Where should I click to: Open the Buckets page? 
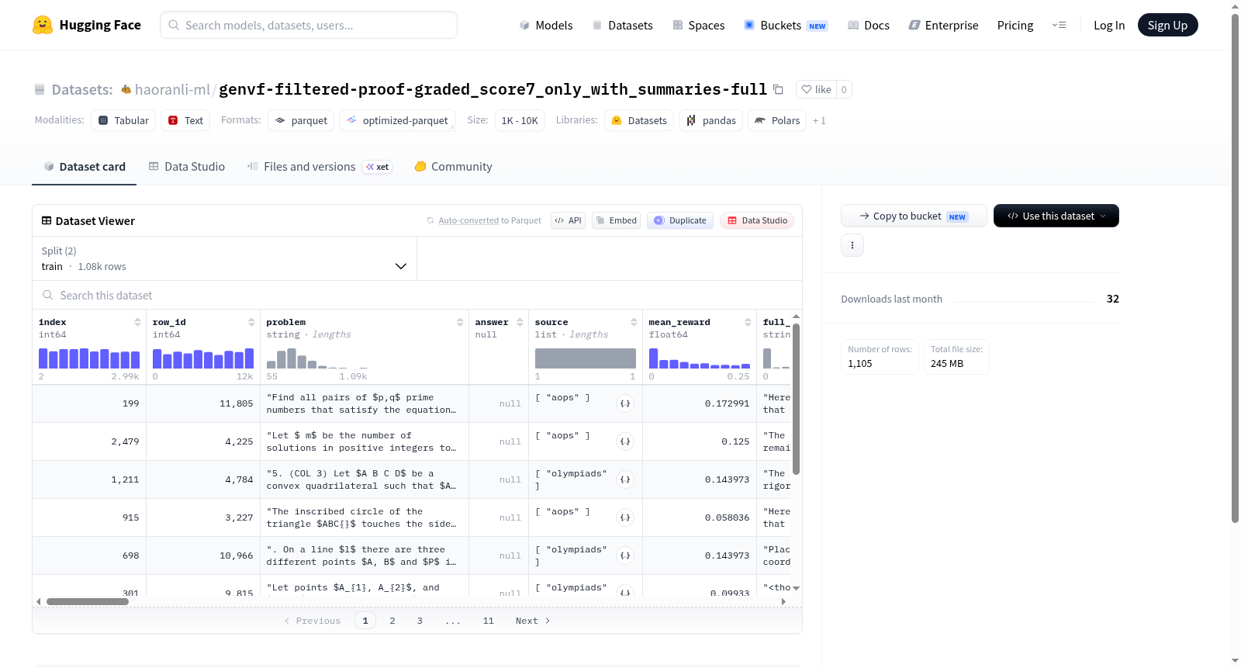point(785,26)
